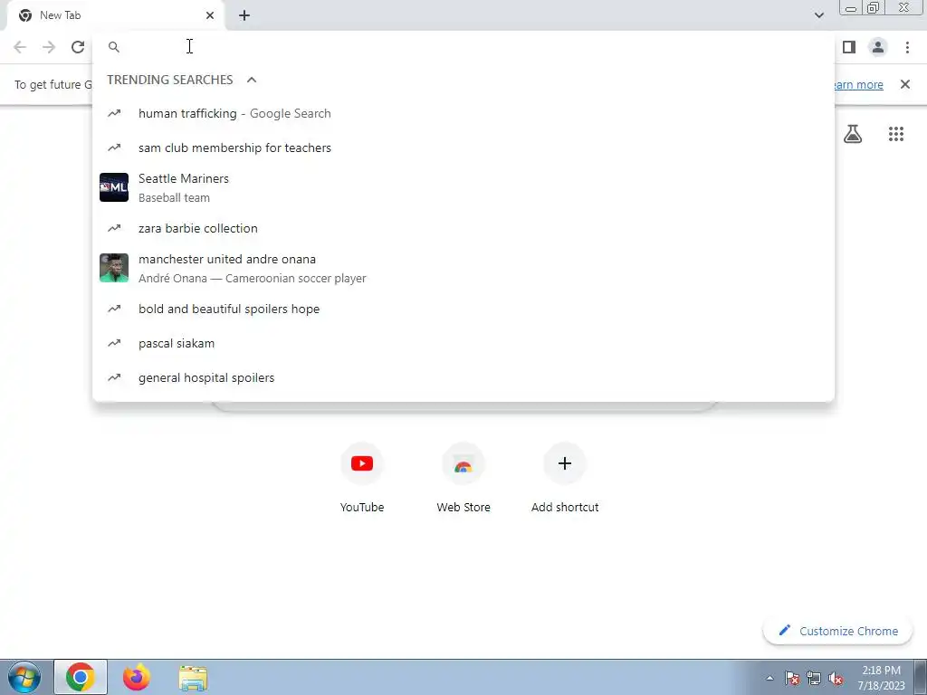Select the human trafficking suggestion
The width and height of the screenshot is (927, 695).
click(463, 113)
